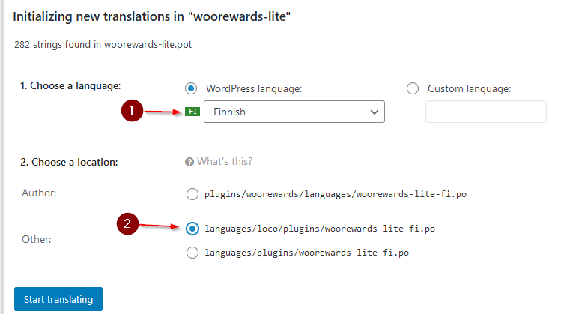Click the languages/loco/plugins/woorewards-lite-fi.po path label

[x=320, y=228]
